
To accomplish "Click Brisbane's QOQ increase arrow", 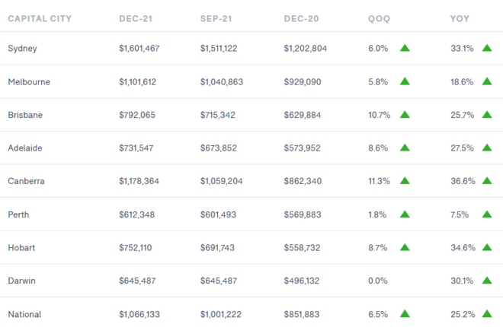I will [405, 115].
